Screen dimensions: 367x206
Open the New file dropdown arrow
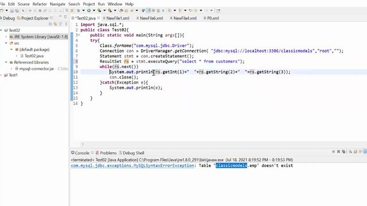pyautogui.click(x=6, y=10)
